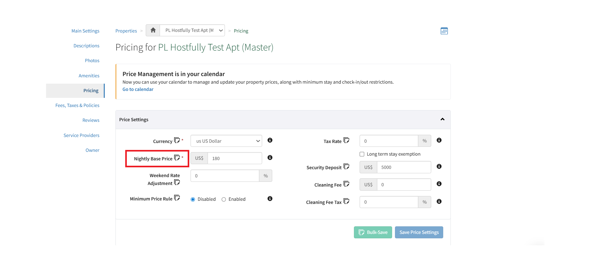Image resolution: width=605 pixels, height=280 pixels.
Task: Click info icon next to Currency field
Action: coord(270,140)
